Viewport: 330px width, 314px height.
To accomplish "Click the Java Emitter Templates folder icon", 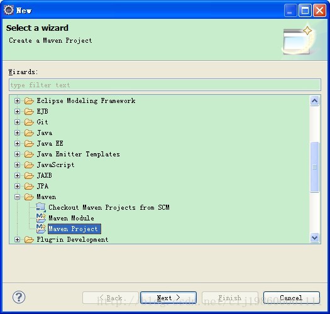I will (x=29, y=154).
